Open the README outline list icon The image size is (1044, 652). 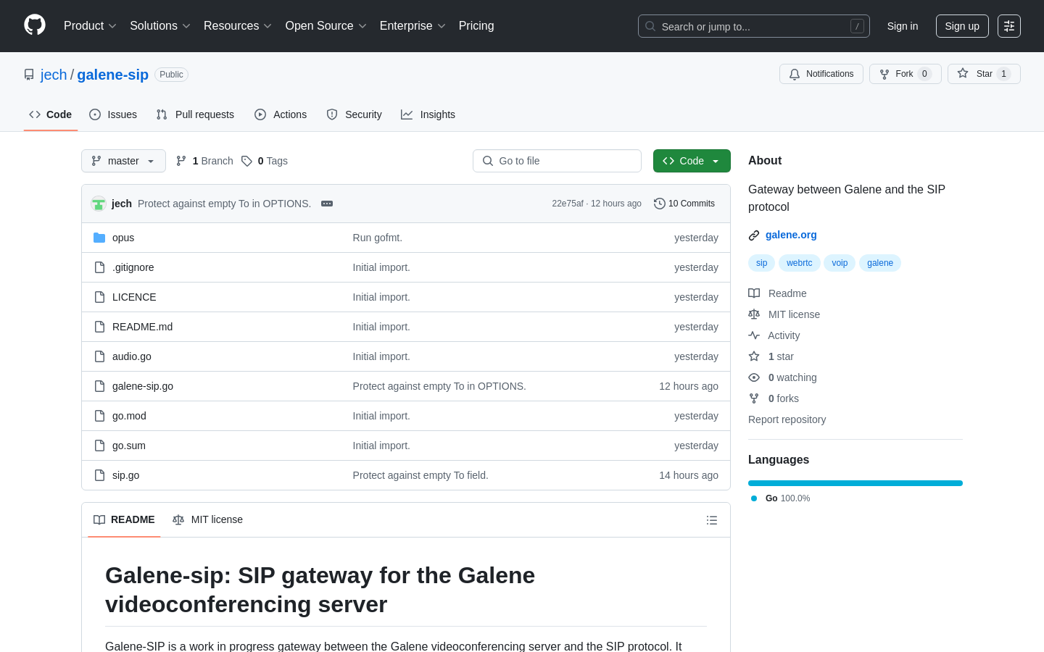pyautogui.click(x=712, y=520)
